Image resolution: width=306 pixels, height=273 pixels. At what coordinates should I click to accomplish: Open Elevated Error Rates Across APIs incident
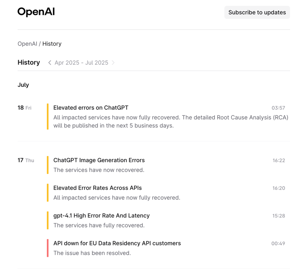[97, 188]
